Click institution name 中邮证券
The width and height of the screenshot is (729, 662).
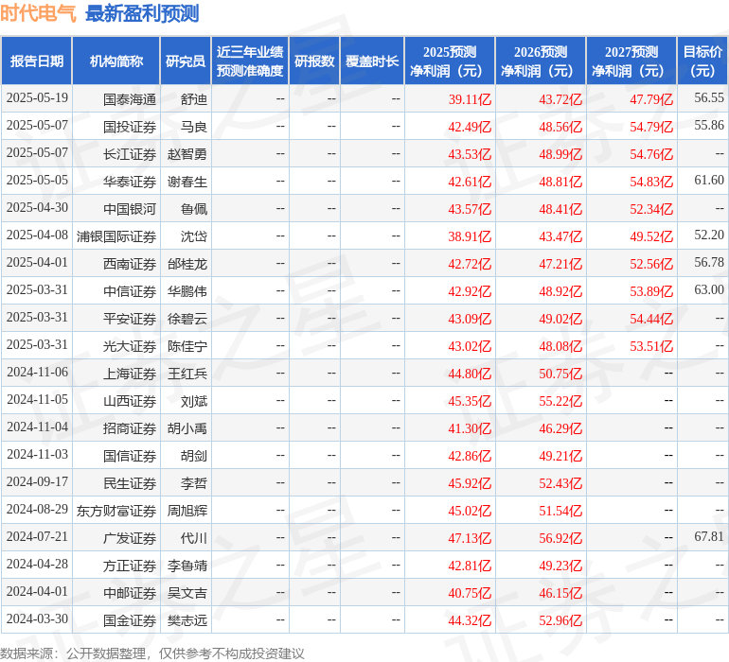[x=130, y=593]
